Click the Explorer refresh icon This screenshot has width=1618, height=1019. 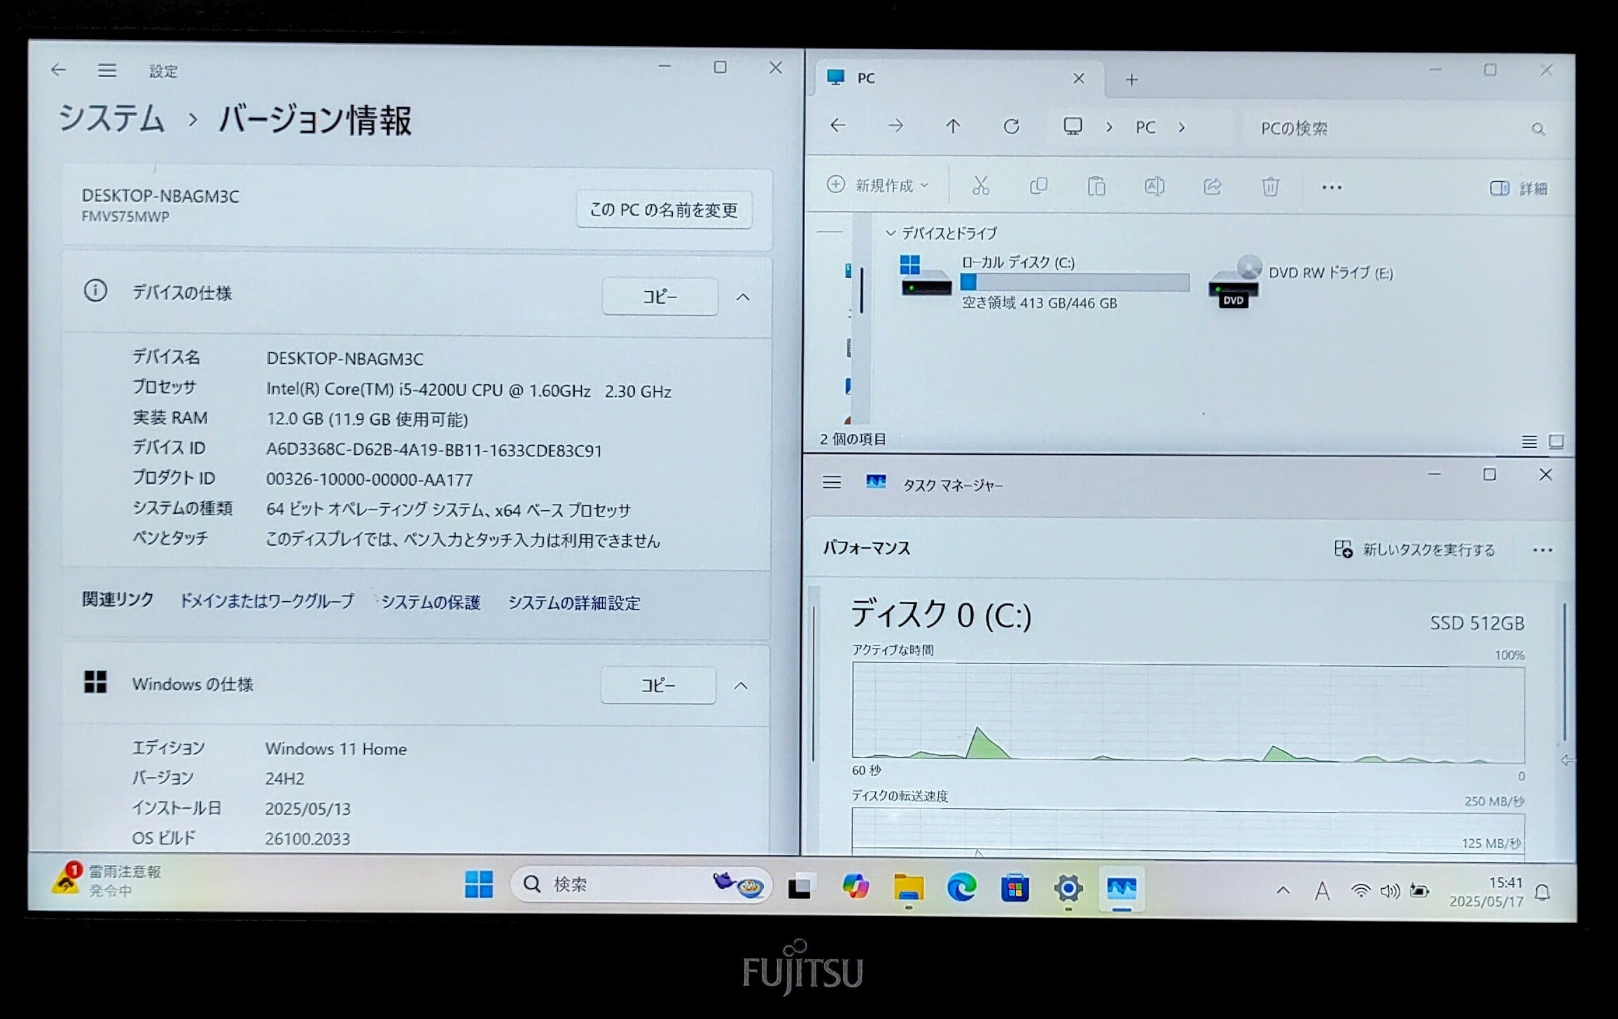[x=1011, y=127]
